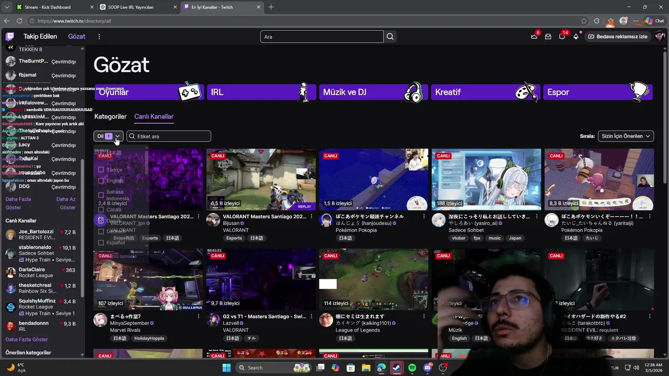Open a new browser tab with plus
The image size is (669, 376).
[x=271, y=7]
